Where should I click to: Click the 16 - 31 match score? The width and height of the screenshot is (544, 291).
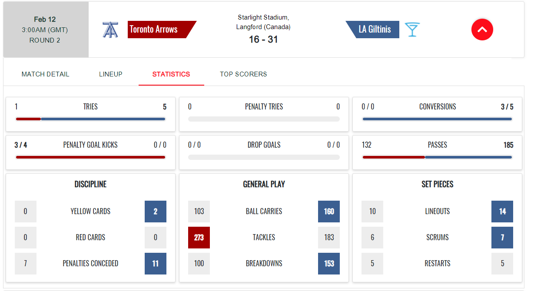point(263,40)
